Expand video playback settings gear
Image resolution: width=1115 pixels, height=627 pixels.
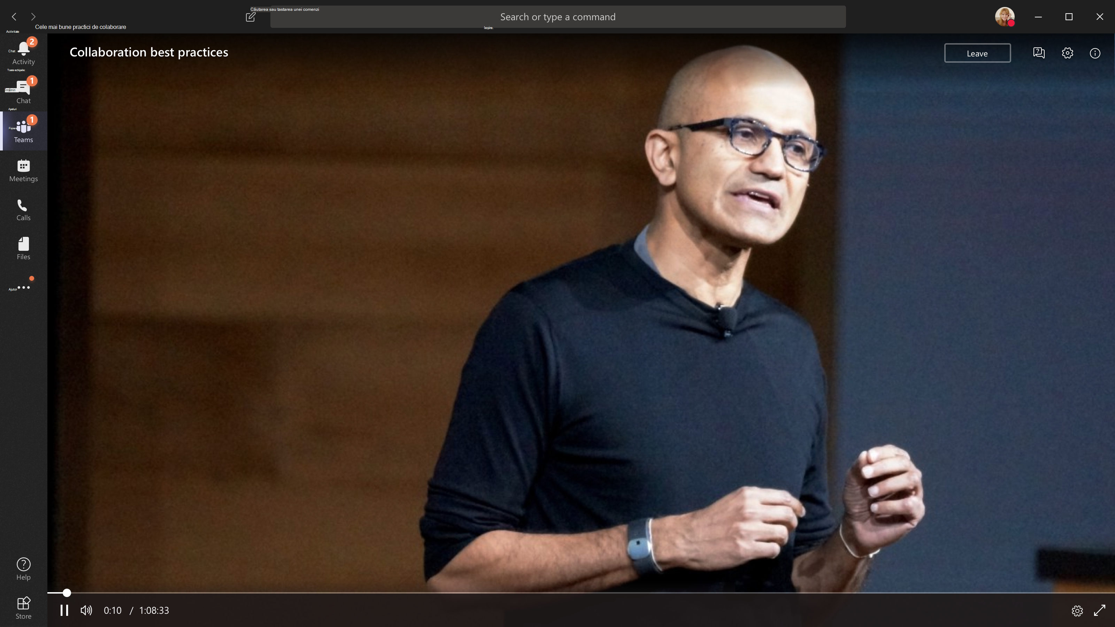[x=1077, y=610]
